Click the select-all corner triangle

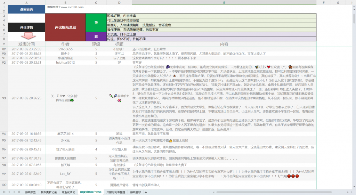pos(3,3)
